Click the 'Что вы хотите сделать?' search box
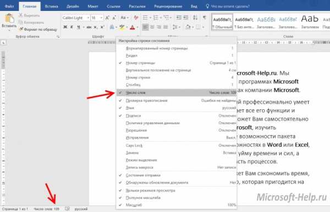 228,6
